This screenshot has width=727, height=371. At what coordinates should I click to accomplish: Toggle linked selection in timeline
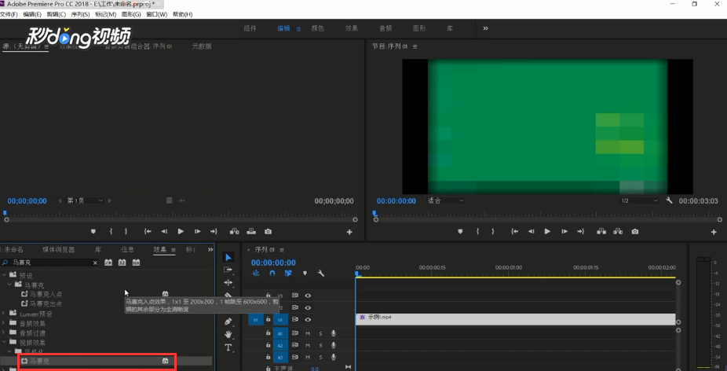coord(288,274)
